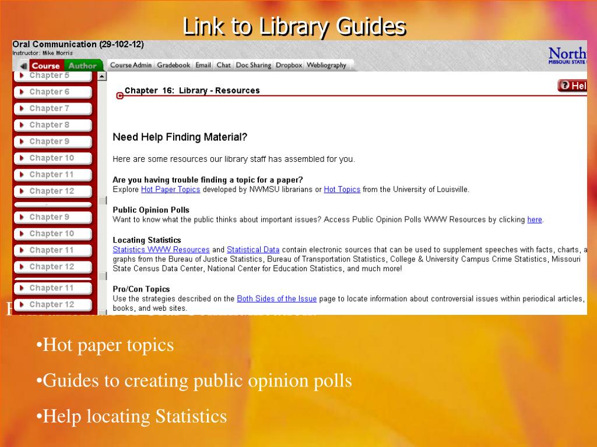Click the red circle icon beside Chapter 16
The image size is (597, 447).
[120, 96]
